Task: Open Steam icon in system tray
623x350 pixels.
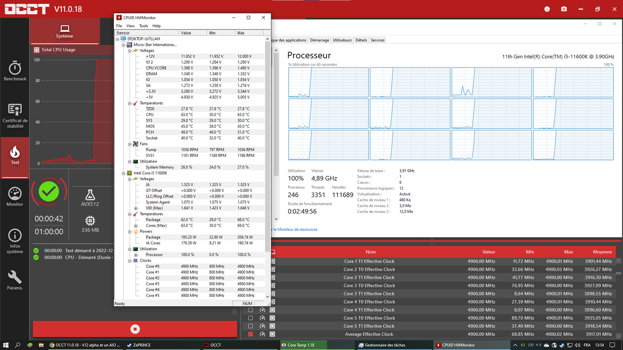Action: pyautogui.click(x=562, y=345)
